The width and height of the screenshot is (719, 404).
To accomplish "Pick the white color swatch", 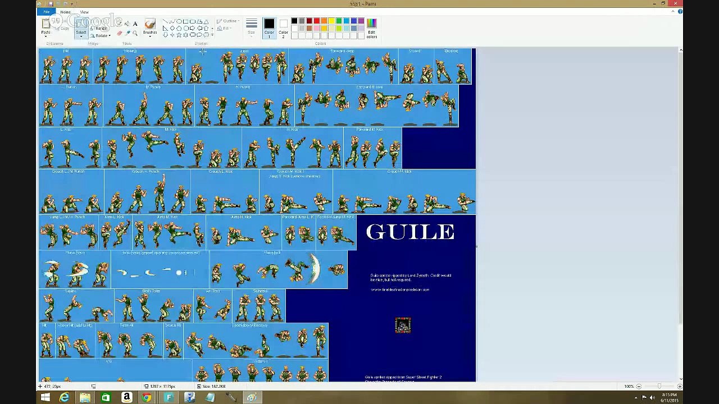I will pyautogui.click(x=294, y=28).
